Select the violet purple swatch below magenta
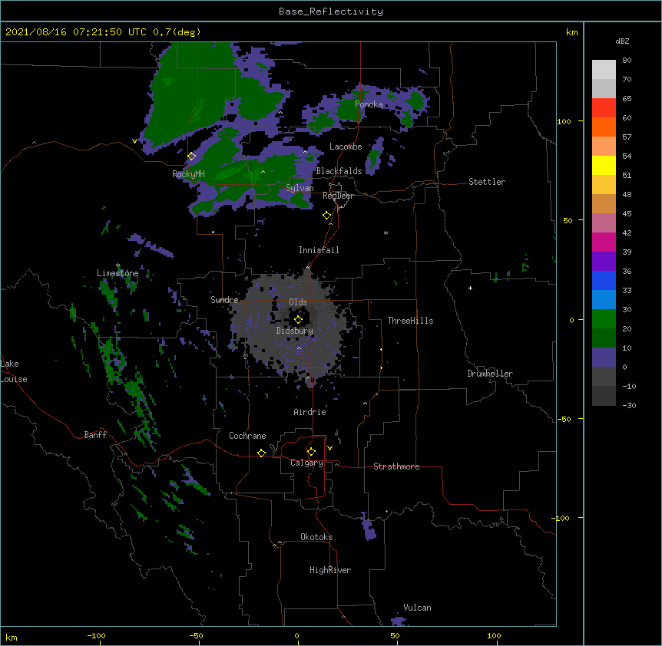 pos(604,261)
